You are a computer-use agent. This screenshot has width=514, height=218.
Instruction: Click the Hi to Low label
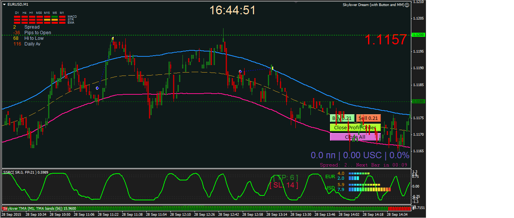tap(34, 38)
